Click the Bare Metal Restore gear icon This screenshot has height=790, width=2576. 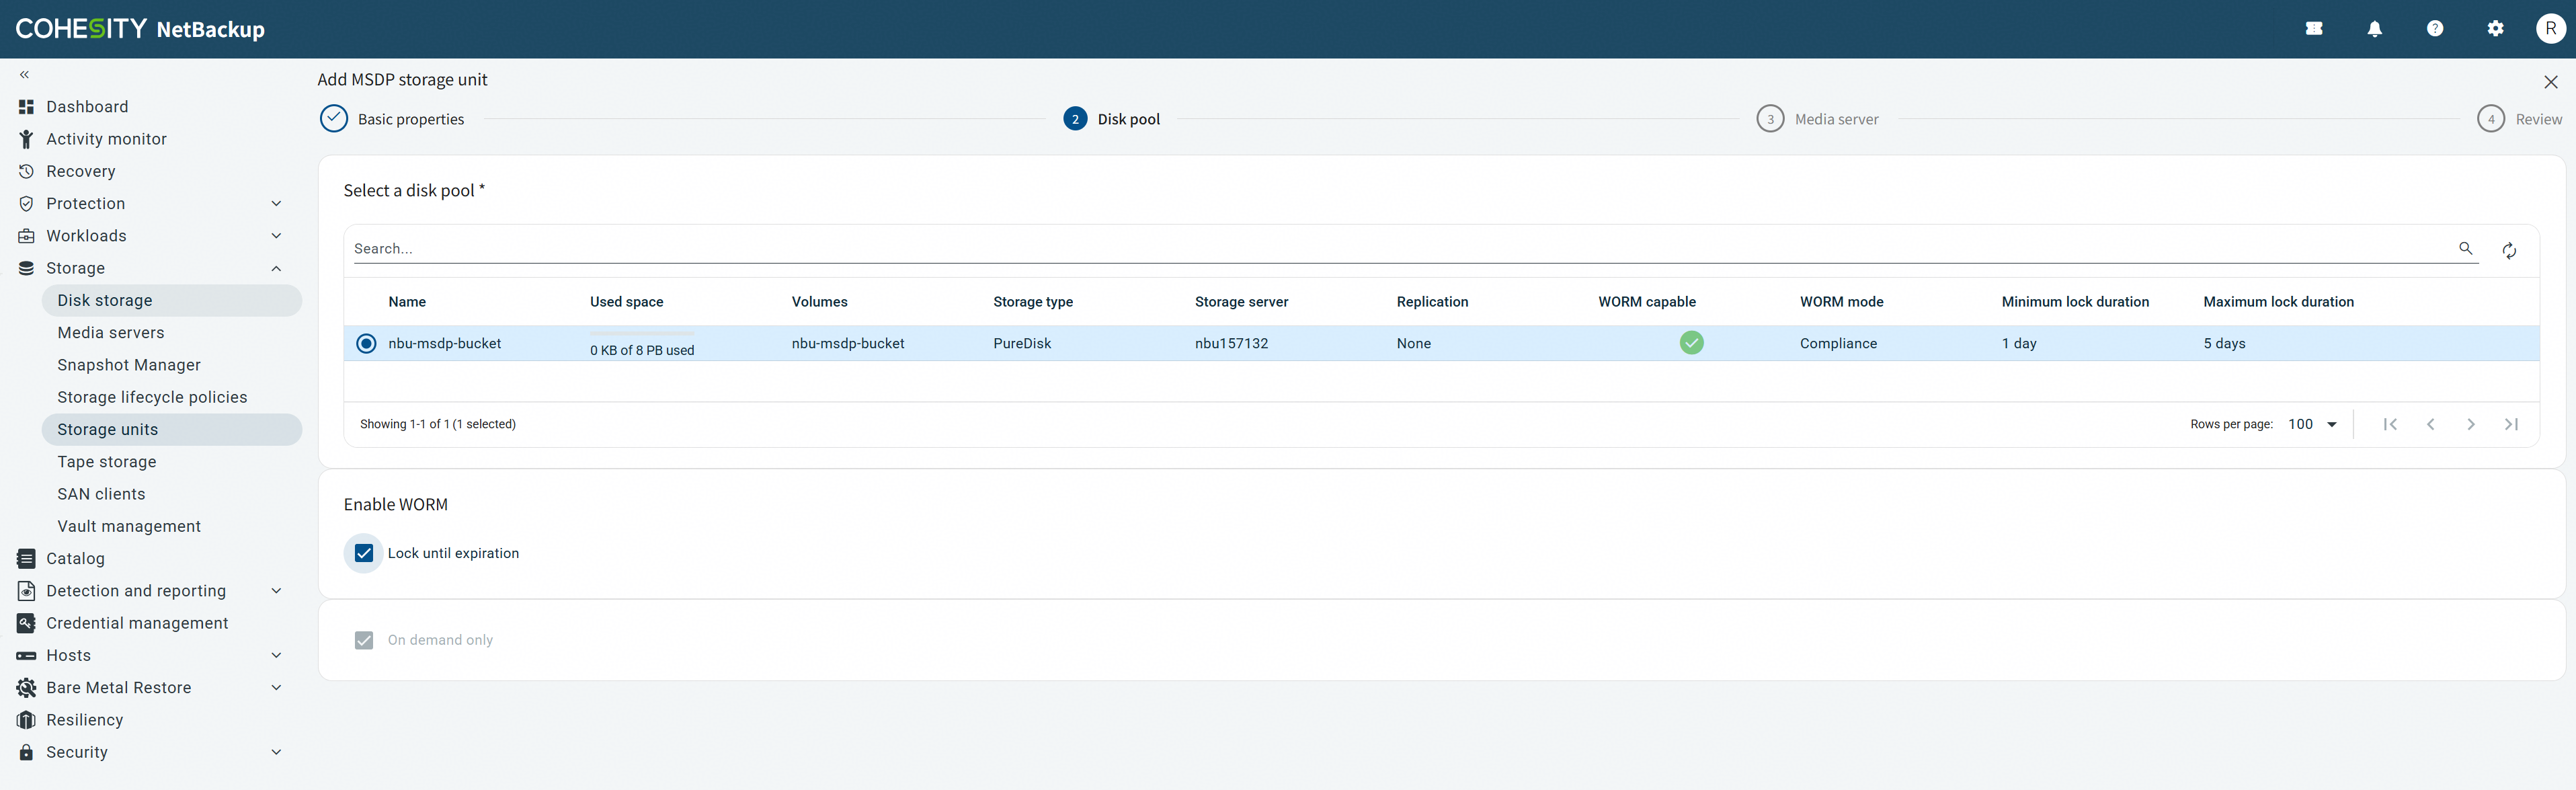pyautogui.click(x=26, y=688)
